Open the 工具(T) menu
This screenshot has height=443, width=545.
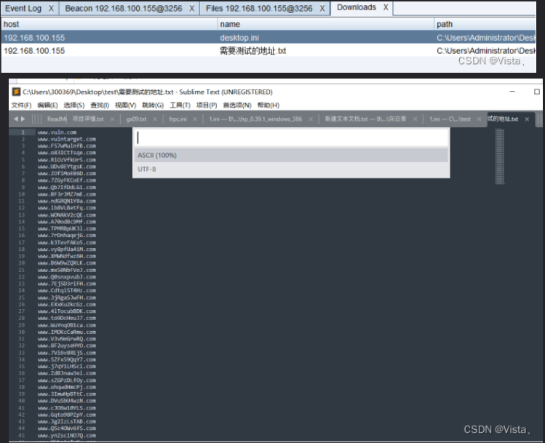[x=180, y=105]
